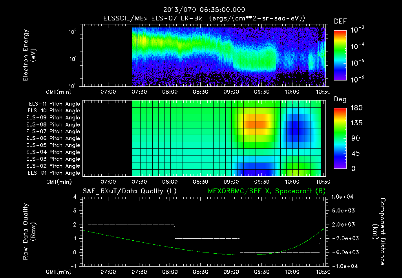Select the ELS-08 Pitch Angle row label
The width and height of the screenshot is (402, 278).
53,124
